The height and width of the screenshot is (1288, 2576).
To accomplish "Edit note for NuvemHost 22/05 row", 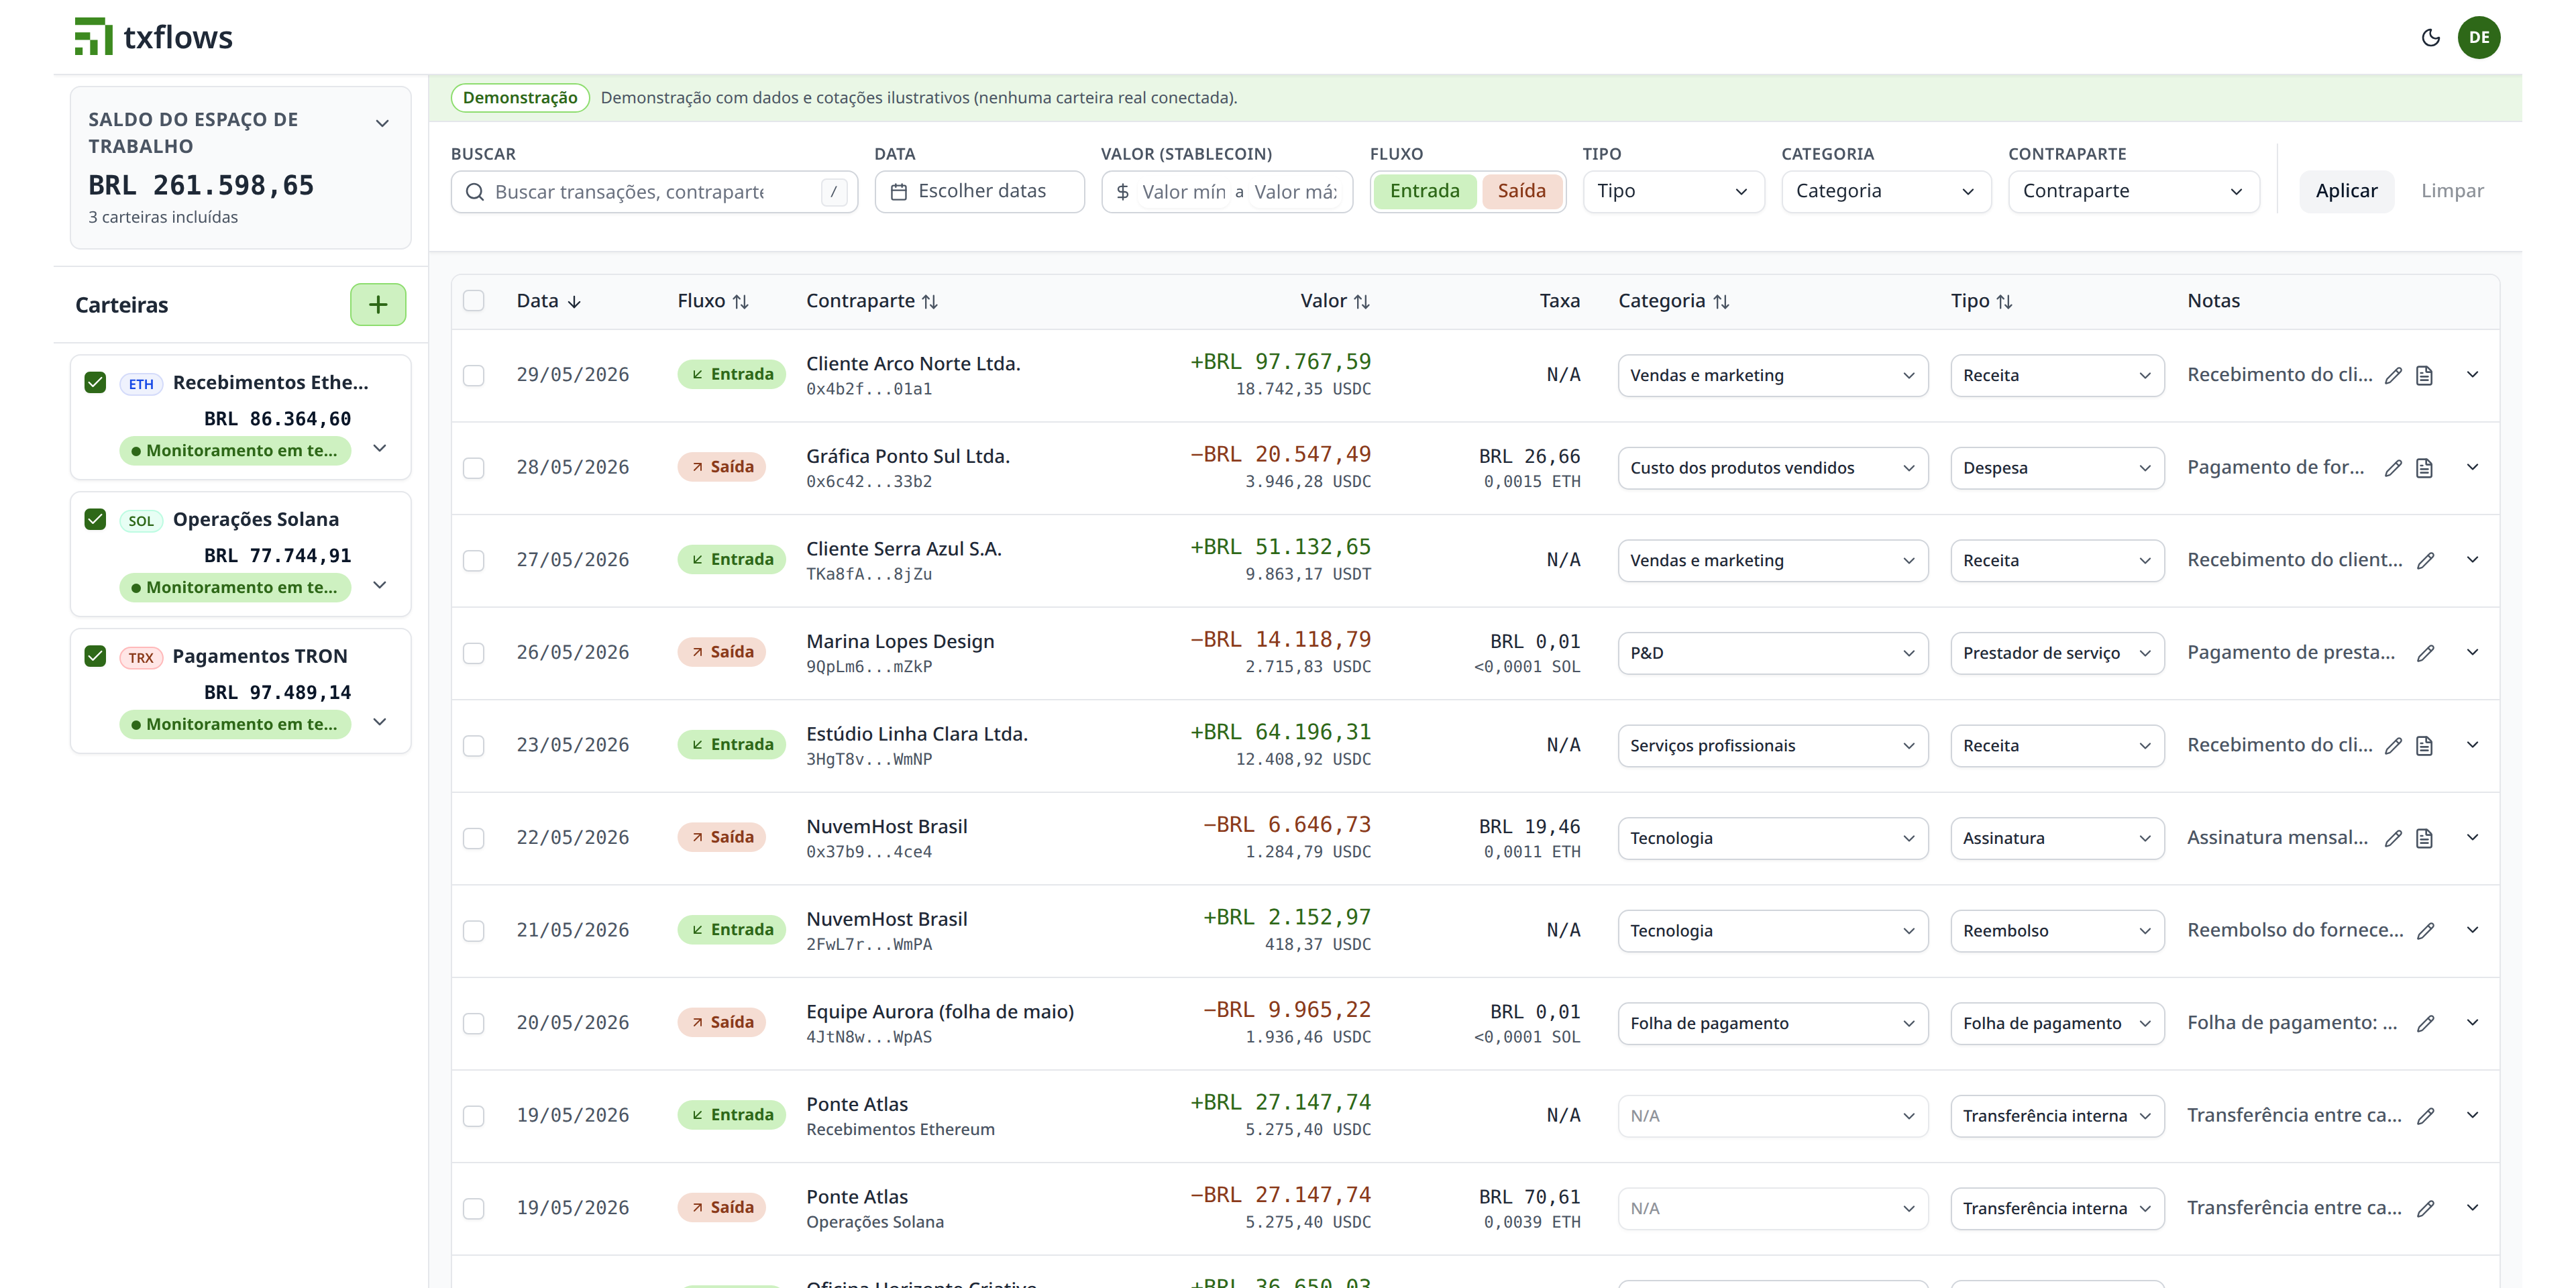I will pyautogui.click(x=2393, y=838).
